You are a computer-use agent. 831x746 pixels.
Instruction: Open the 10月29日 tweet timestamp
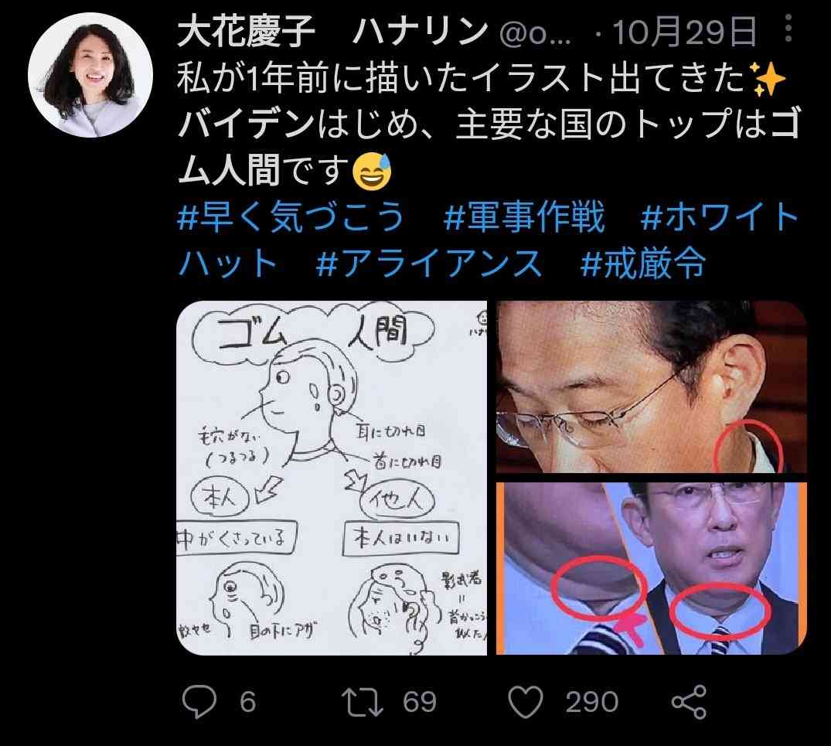pos(685,32)
